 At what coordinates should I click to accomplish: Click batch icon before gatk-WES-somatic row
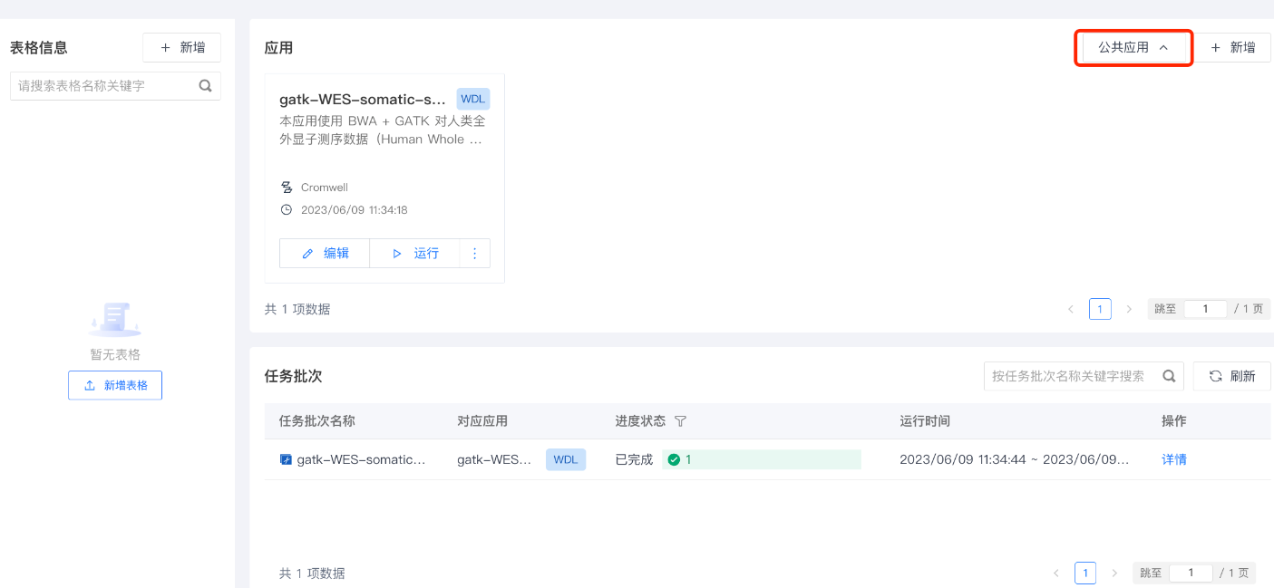click(x=287, y=459)
